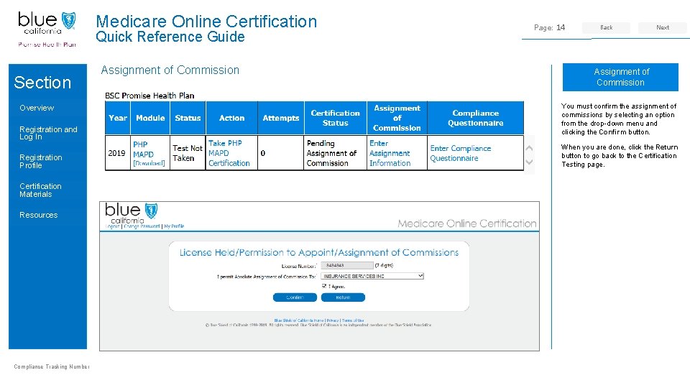The width and height of the screenshot is (690, 388).
Task: Click the Medicare Online Certification title
Action: (206, 21)
